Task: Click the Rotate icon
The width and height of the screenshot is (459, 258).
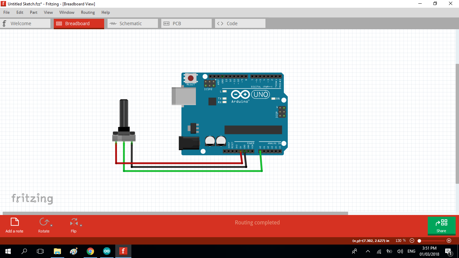Action: pos(44,222)
